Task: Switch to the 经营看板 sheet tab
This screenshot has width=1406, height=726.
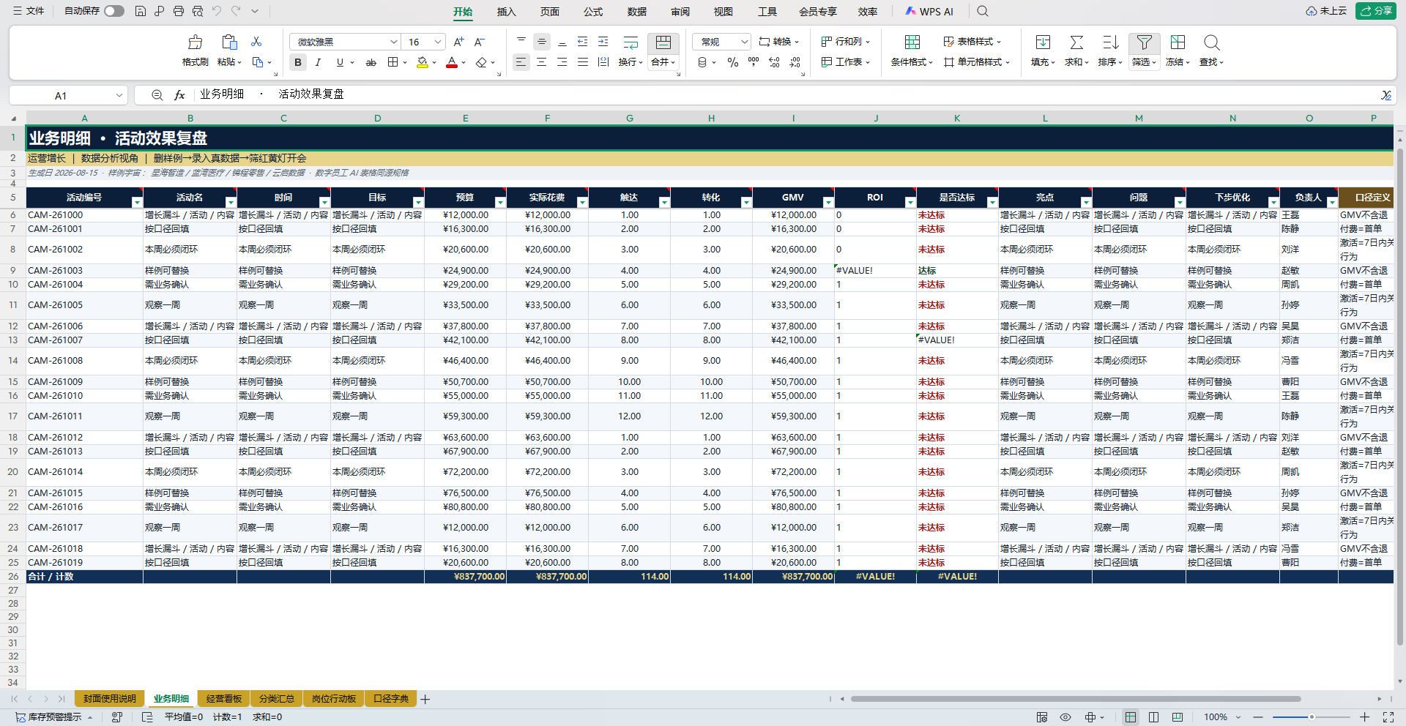Action: 224,699
